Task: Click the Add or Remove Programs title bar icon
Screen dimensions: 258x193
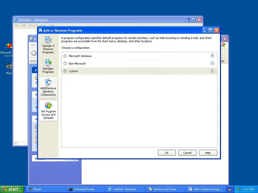Action: click(41, 30)
